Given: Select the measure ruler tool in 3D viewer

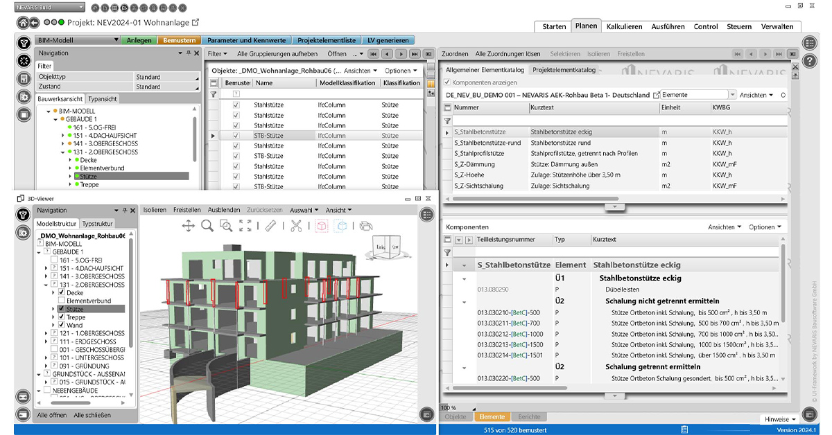Looking at the screenshot, I should [x=271, y=225].
